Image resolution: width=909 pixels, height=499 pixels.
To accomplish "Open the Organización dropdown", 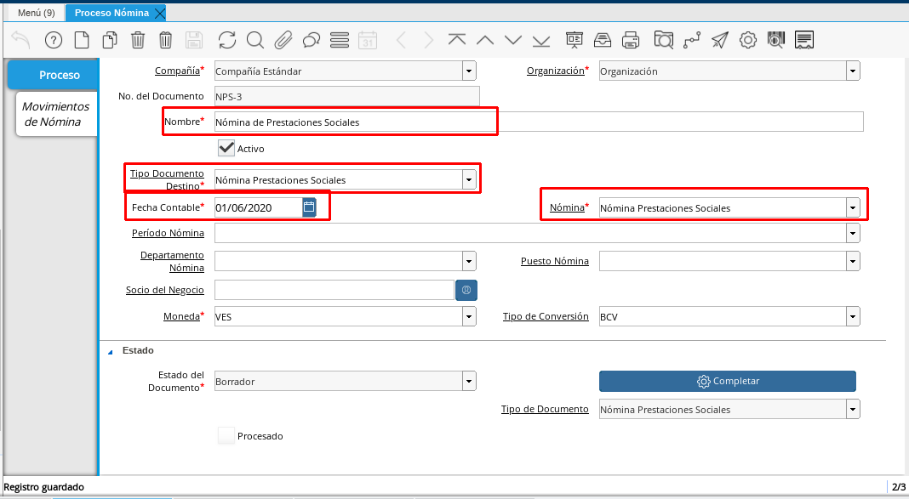I will coord(853,71).
